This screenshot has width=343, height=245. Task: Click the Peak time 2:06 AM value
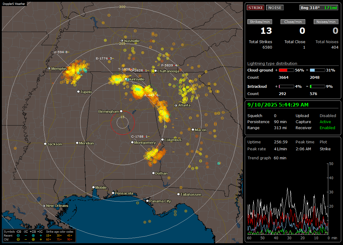303,149
